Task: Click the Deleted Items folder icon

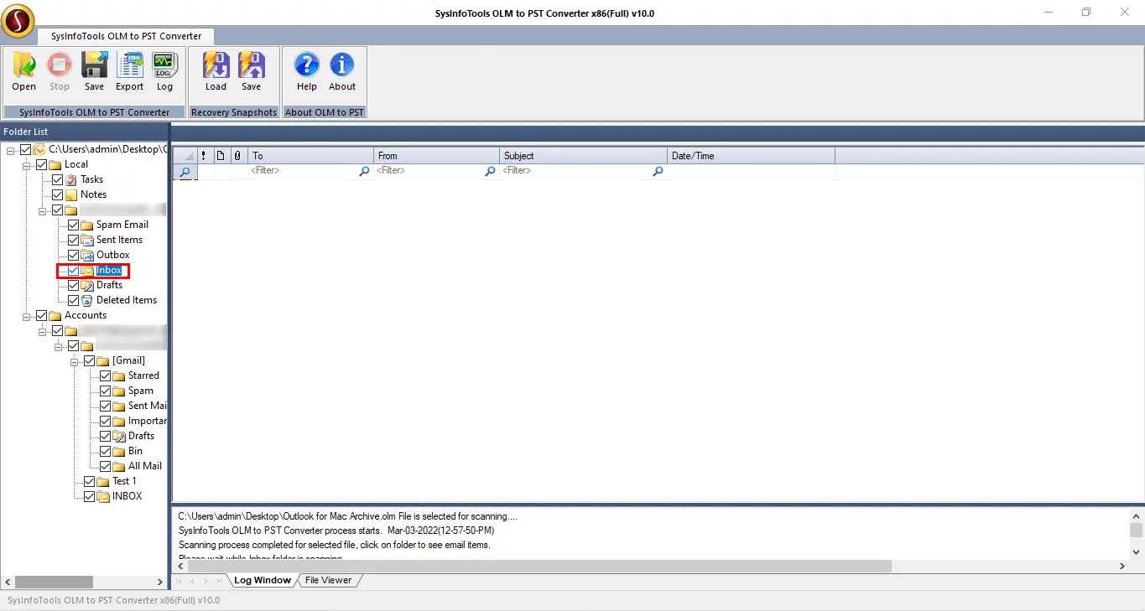Action: pyautogui.click(x=87, y=300)
